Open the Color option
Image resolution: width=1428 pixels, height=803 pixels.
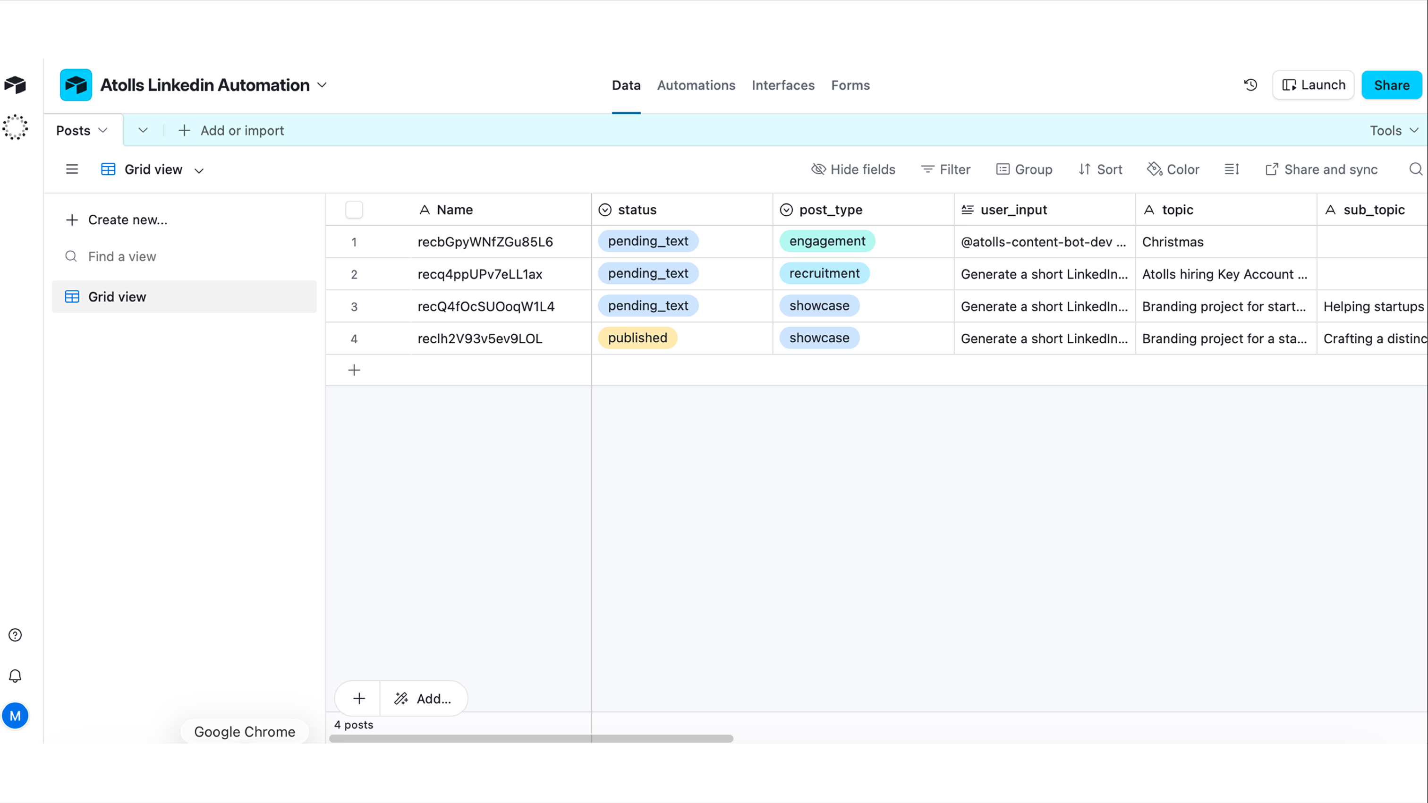point(1173,169)
